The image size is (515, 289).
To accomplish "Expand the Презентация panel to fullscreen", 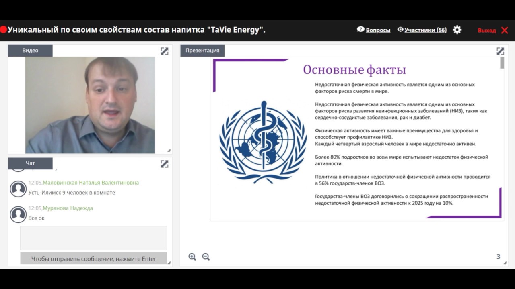I will click(500, 51).
